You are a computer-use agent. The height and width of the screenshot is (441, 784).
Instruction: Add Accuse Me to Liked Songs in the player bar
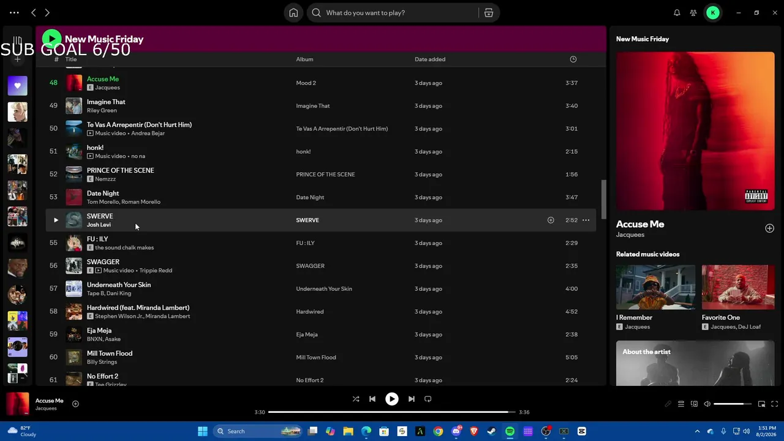click(75, 404)
